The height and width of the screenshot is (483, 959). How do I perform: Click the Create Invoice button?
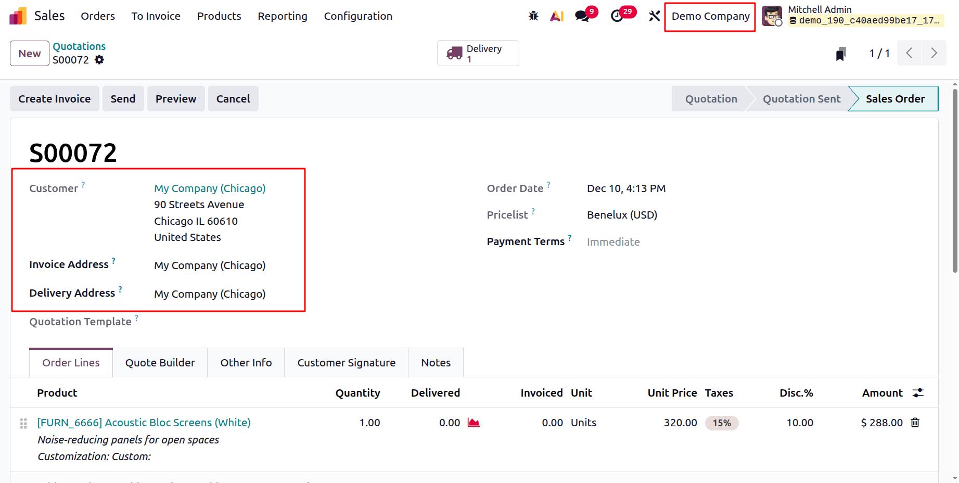[54, 98]
